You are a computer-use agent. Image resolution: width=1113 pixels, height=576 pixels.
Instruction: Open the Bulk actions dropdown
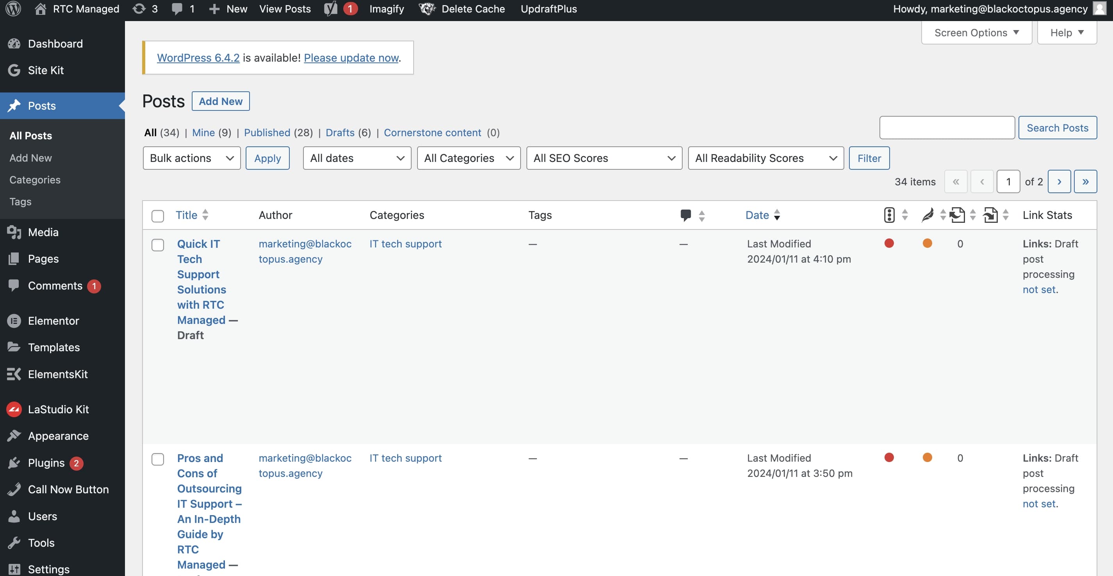click(x=191, y=158)
